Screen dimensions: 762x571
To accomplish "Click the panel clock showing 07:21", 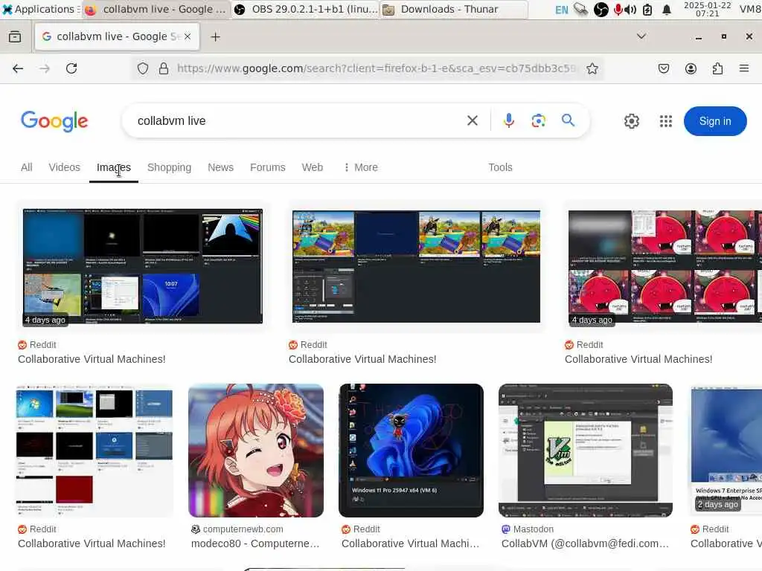I will coord(707,9).
